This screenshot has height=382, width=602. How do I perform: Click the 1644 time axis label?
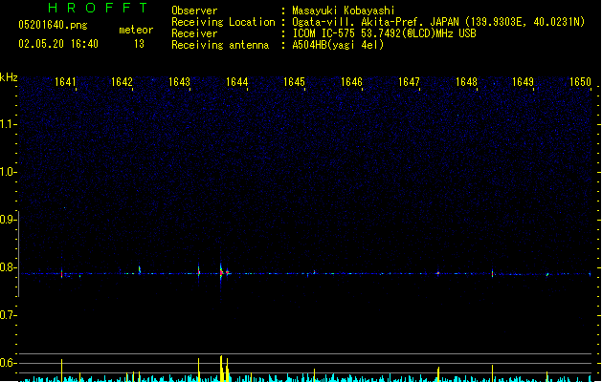[237, 82]
